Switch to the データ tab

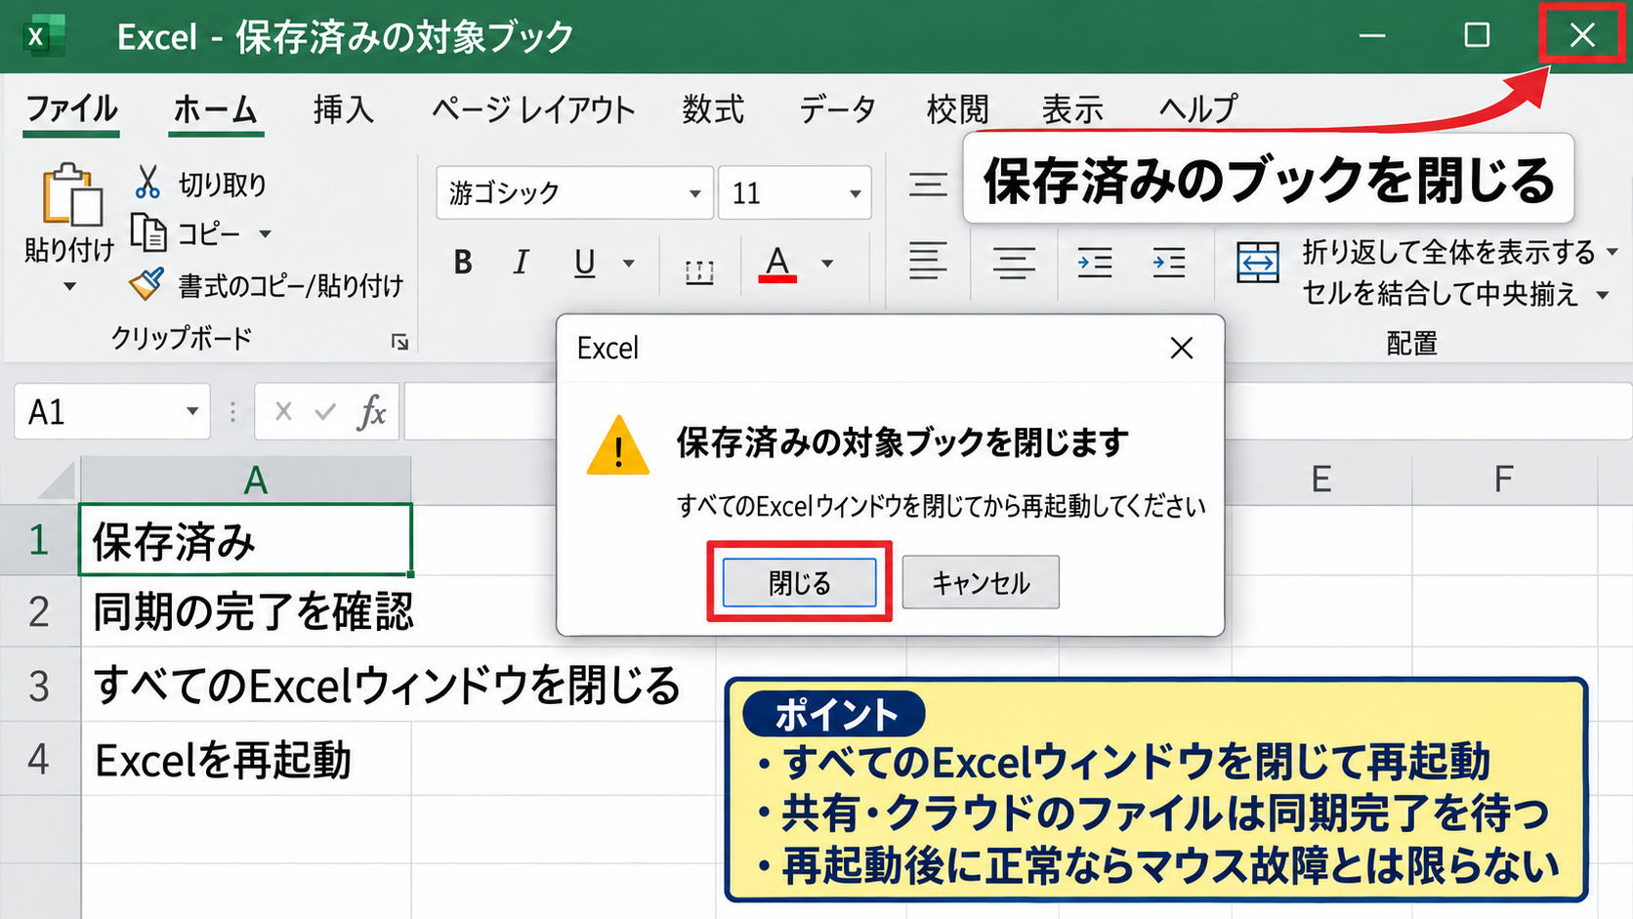point(837,108)
